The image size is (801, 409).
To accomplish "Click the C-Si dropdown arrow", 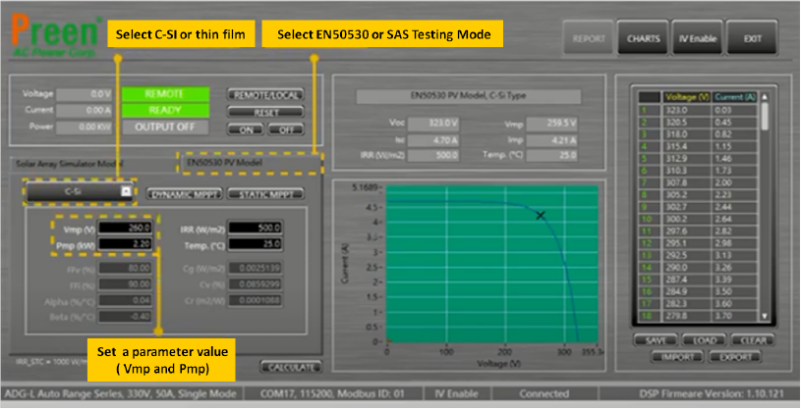I will pos(126,191).
